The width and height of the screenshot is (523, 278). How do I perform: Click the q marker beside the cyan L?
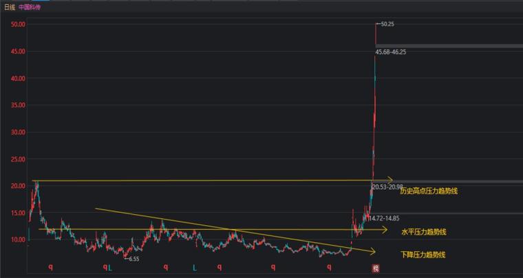point(105,267)
